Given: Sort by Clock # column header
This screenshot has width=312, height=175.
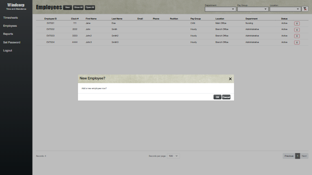Looking at the screenshot, I should pos(75,19).
